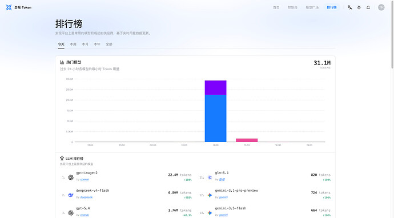This screenshot has width=394, height=218.
Task: Click the glm-5.1 model icon
Action: 210,177
